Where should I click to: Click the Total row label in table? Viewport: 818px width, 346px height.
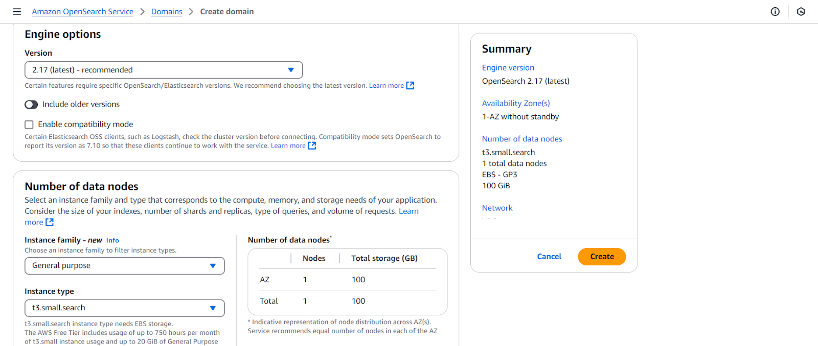(x=269, y=302)
